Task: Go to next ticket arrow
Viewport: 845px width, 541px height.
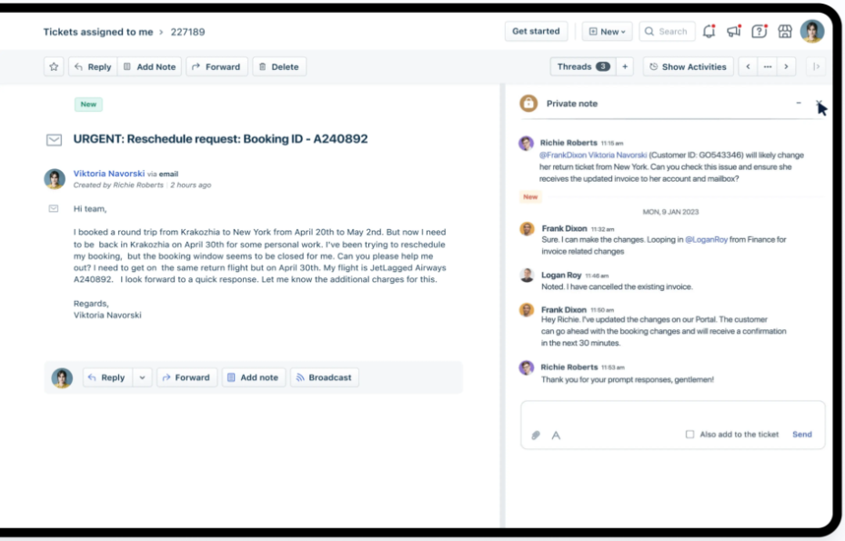Action: click(786, 66)
